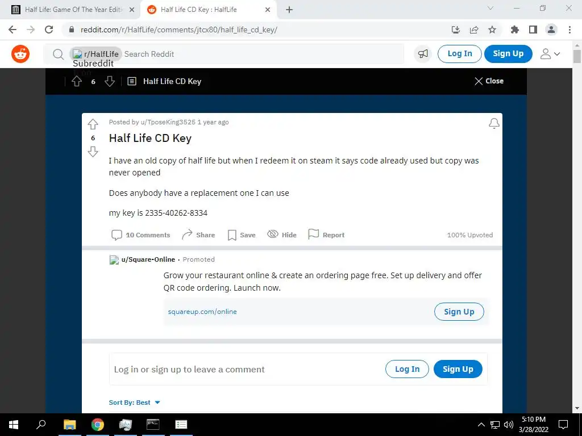Show hidden system tray icons

[x=481, y=425]
